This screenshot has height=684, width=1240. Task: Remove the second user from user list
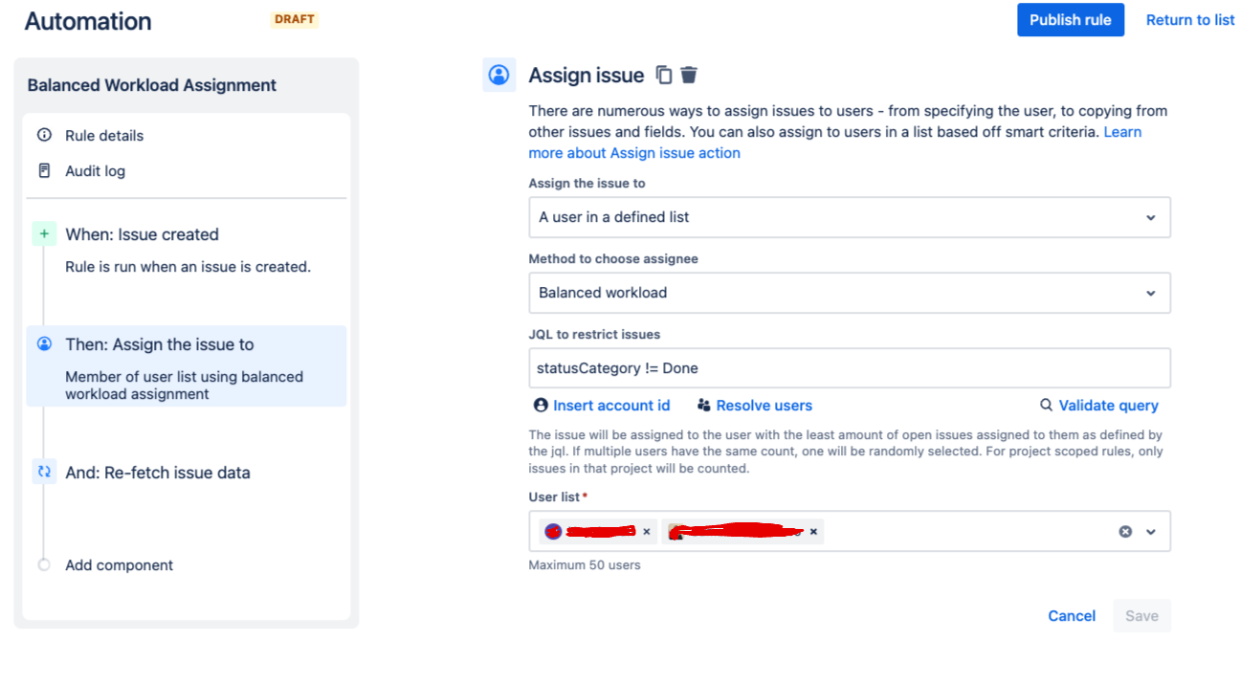point(813,532)
